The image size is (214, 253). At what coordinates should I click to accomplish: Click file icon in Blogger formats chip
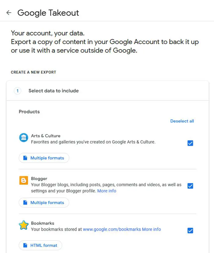pyautogui.click(x=25, y=202)
